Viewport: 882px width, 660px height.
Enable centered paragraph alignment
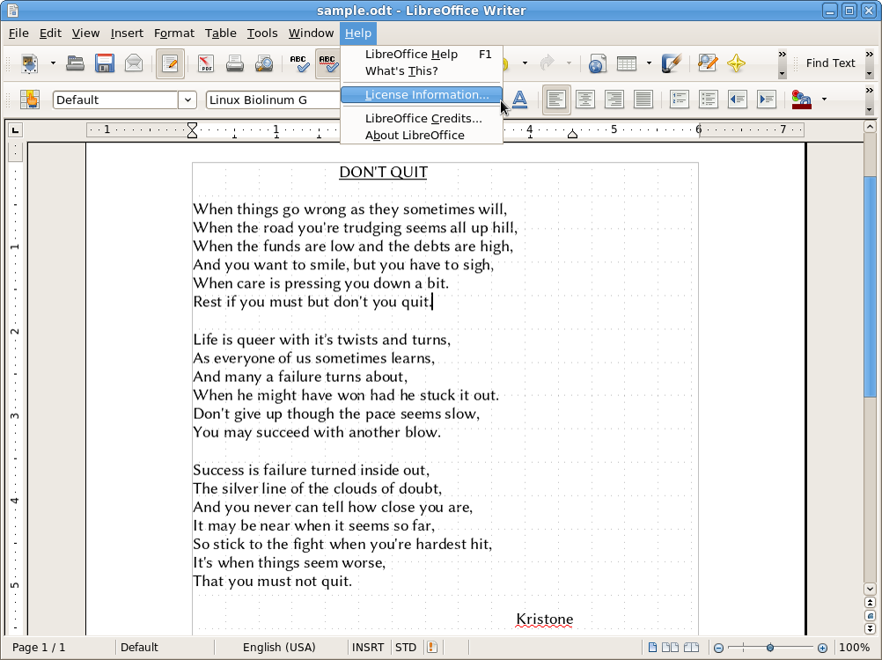pos(584,99)
